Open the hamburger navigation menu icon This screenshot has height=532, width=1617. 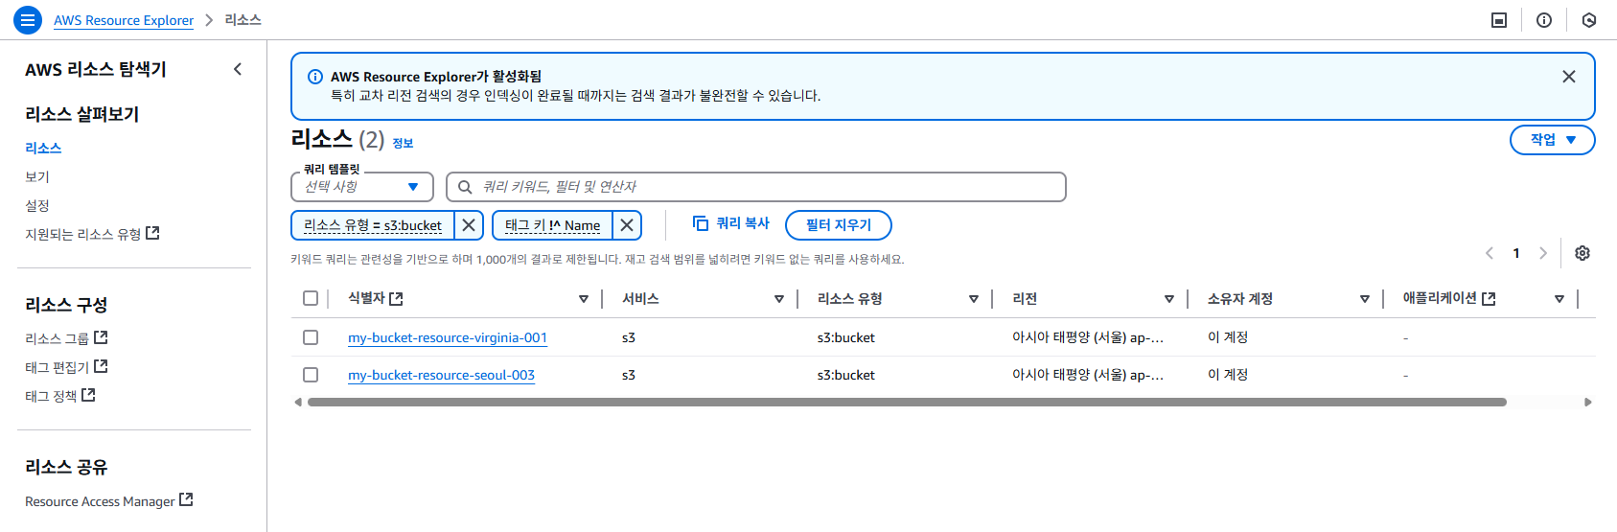28,19
